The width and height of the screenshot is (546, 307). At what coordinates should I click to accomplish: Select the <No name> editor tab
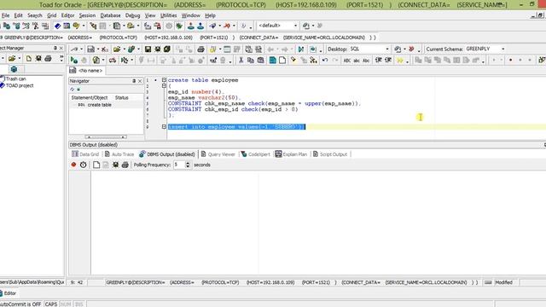click(86, 70)
